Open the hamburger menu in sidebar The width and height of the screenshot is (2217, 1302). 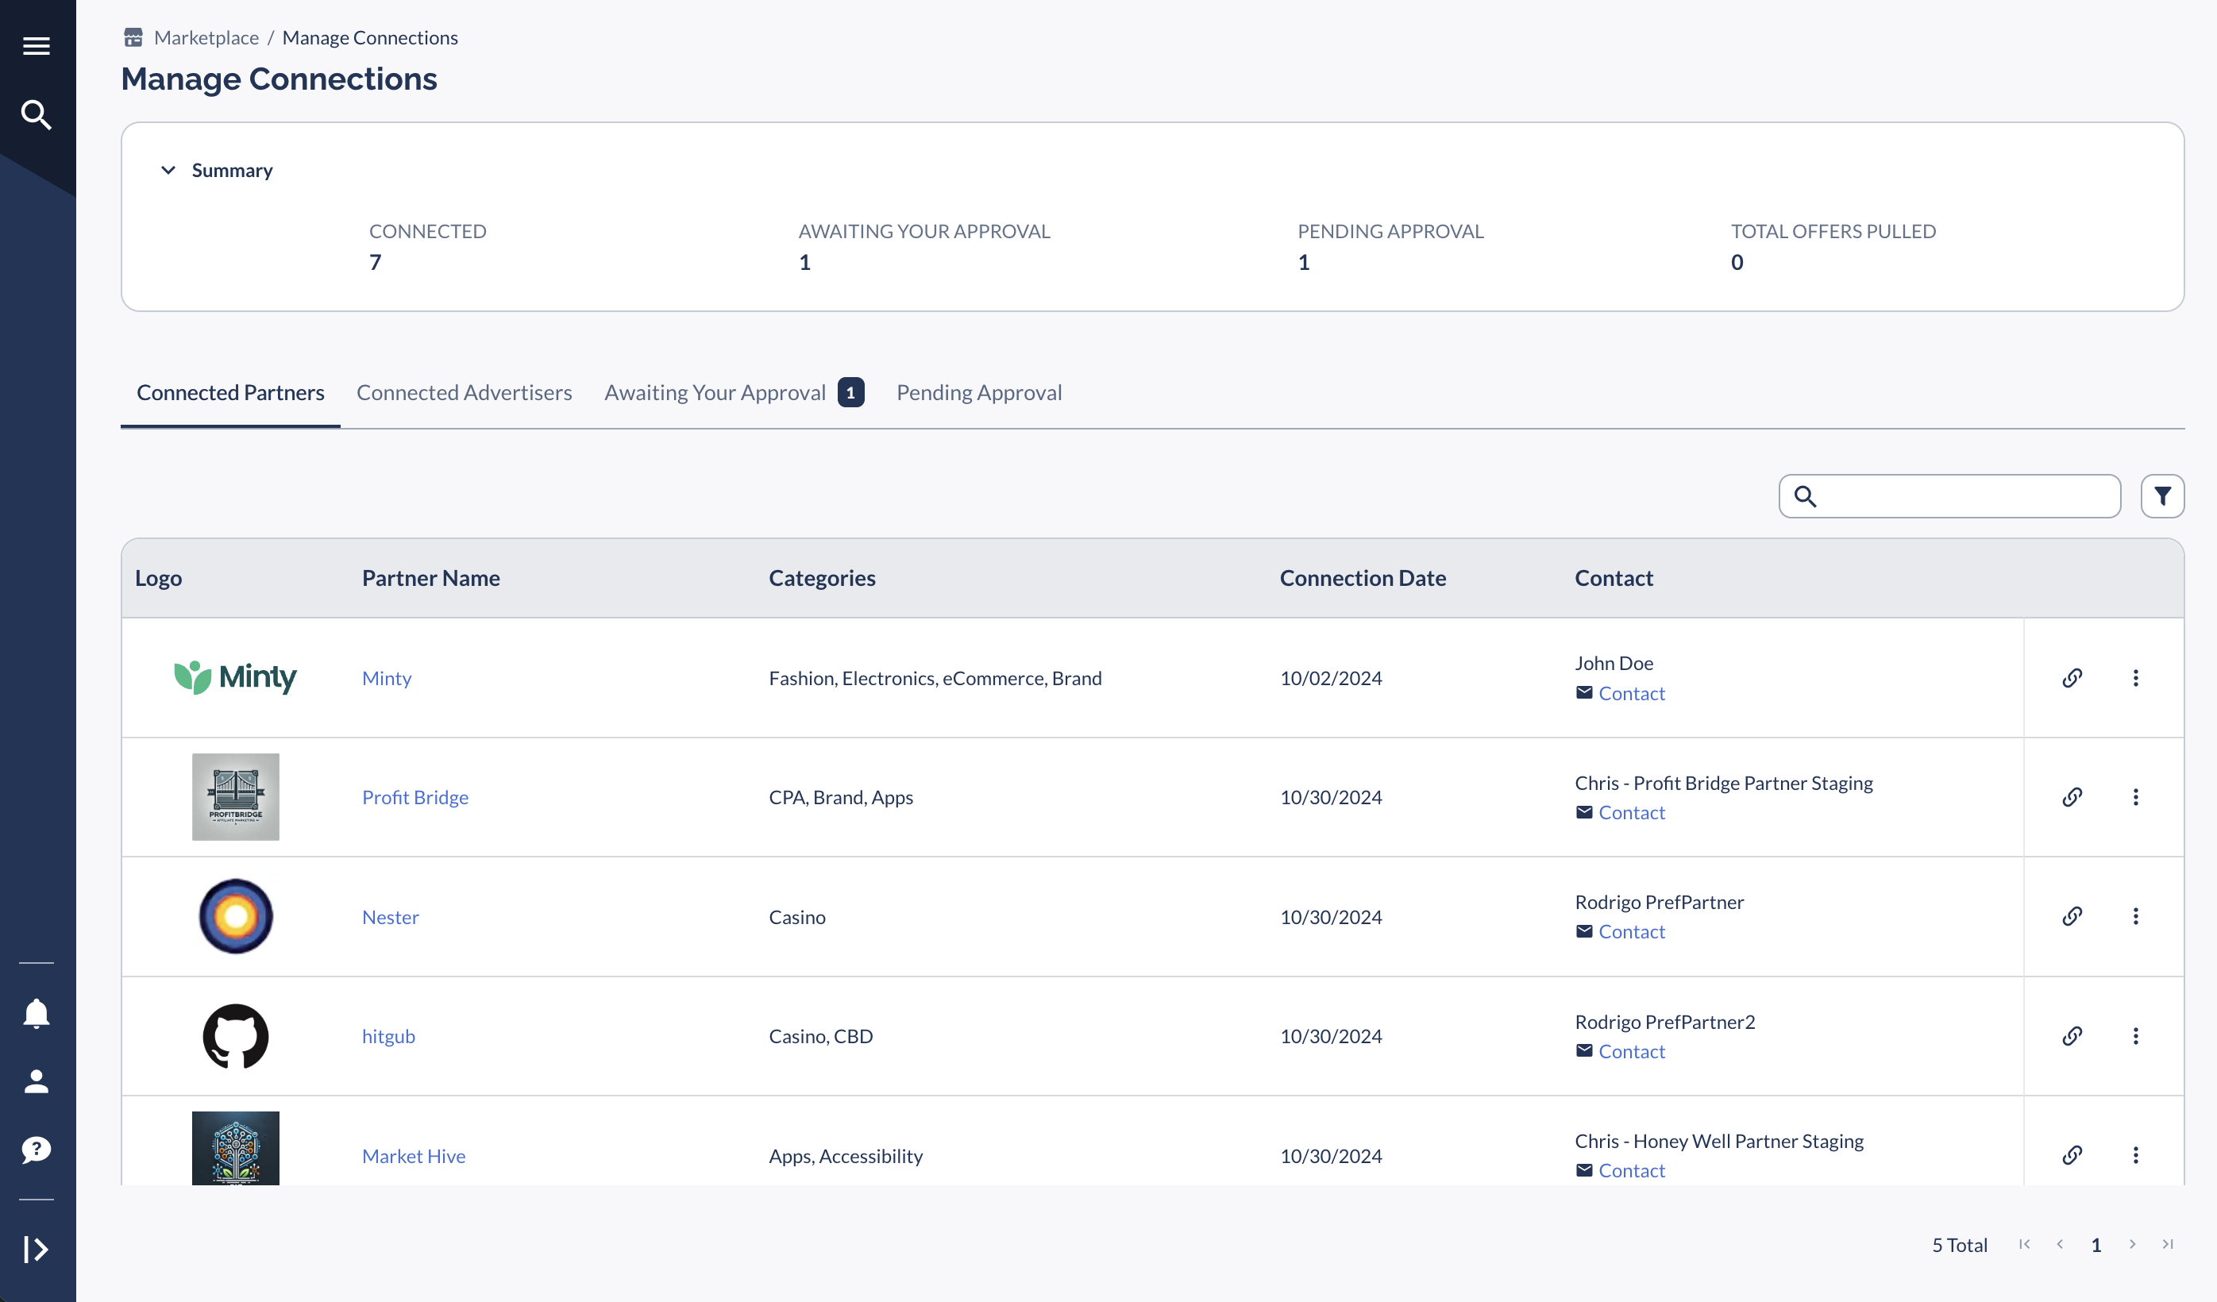[36, 46]
